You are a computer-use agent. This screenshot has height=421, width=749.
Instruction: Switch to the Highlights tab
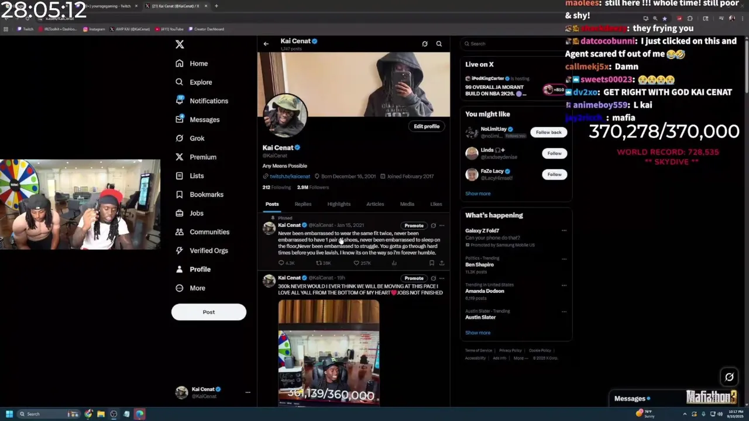coord(339,204)
